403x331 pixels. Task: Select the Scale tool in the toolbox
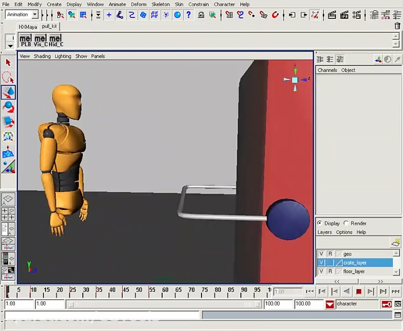pos(8,122)
